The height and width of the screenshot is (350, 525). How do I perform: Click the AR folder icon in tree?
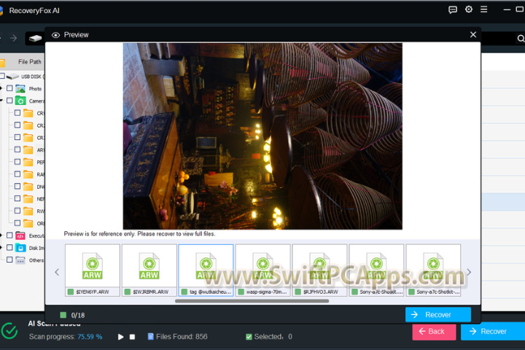pos(28,149)
